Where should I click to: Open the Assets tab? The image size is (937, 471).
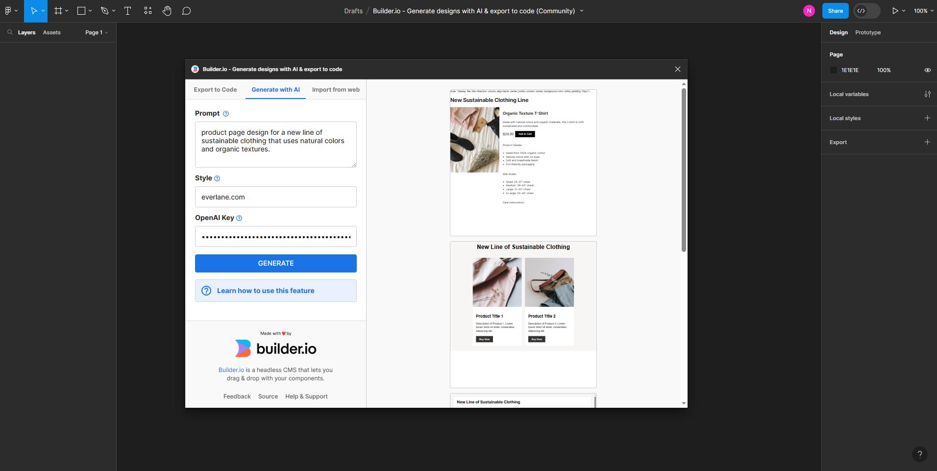pos(51,32)
